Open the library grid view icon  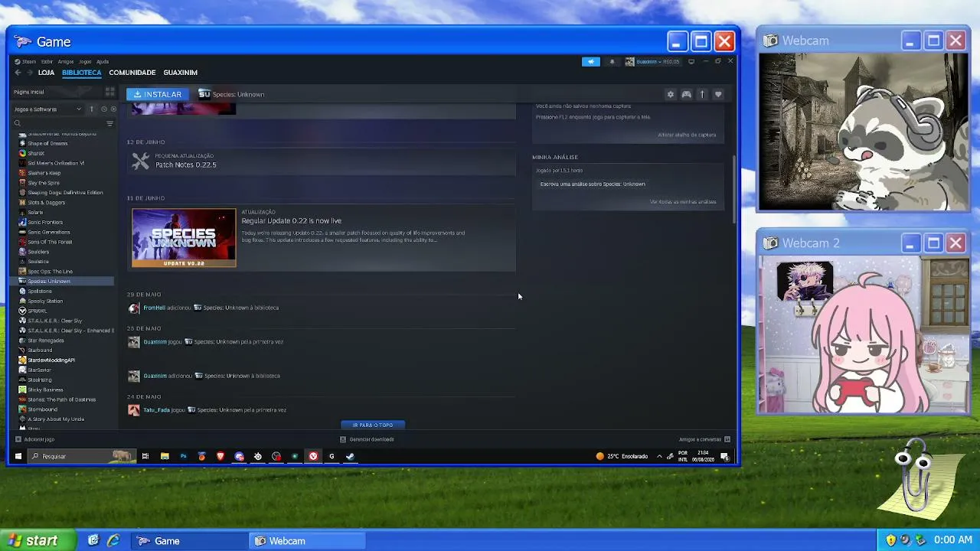109,92
